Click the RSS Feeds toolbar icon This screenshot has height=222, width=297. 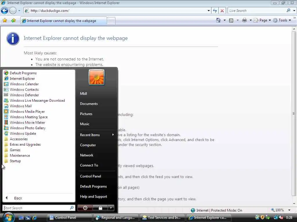click(231, 21)
